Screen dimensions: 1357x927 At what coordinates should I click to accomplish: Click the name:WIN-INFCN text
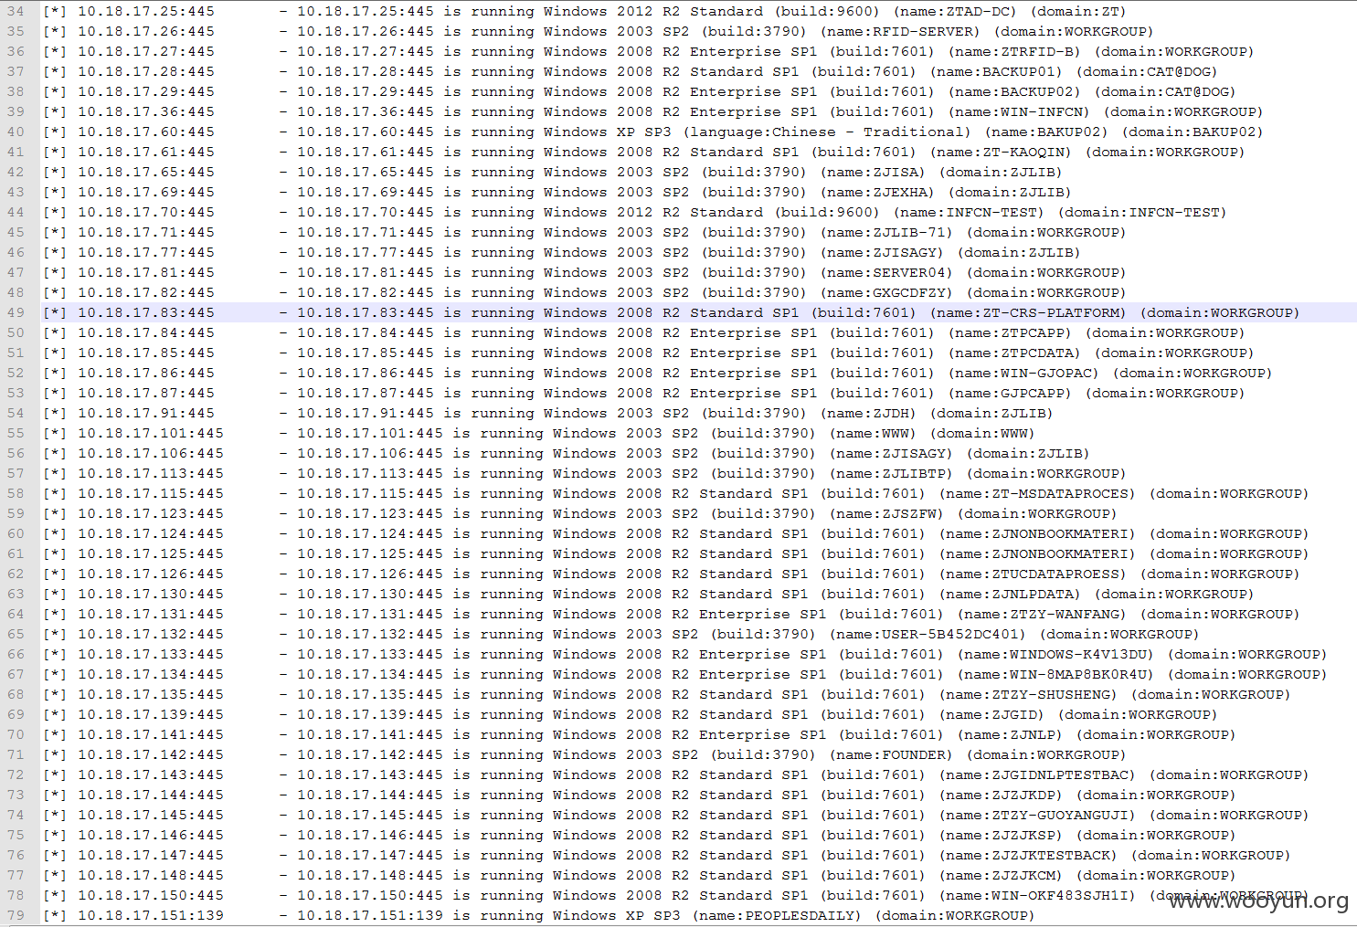pos(1019,112)
